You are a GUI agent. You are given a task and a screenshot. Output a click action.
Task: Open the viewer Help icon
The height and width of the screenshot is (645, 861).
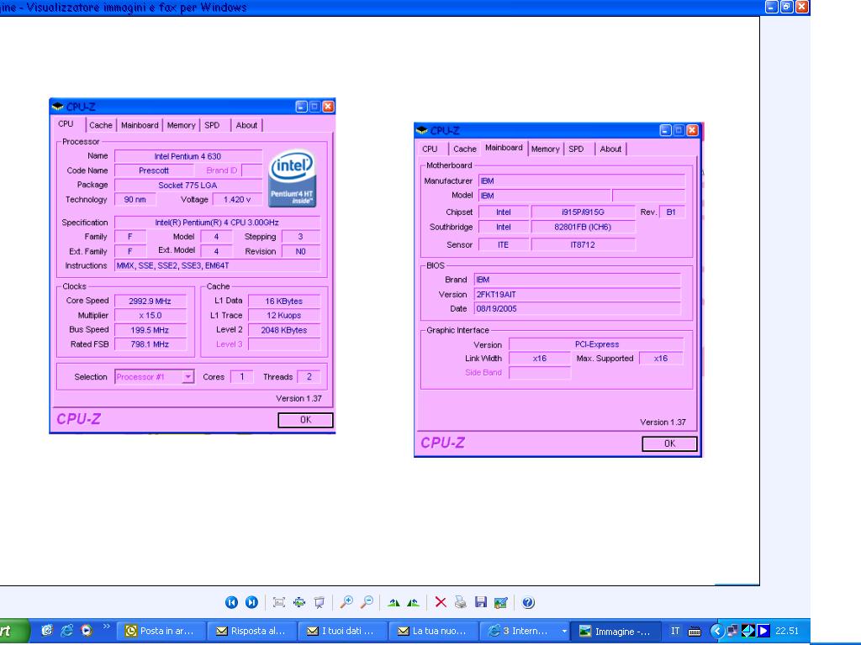tap(528, 602)
